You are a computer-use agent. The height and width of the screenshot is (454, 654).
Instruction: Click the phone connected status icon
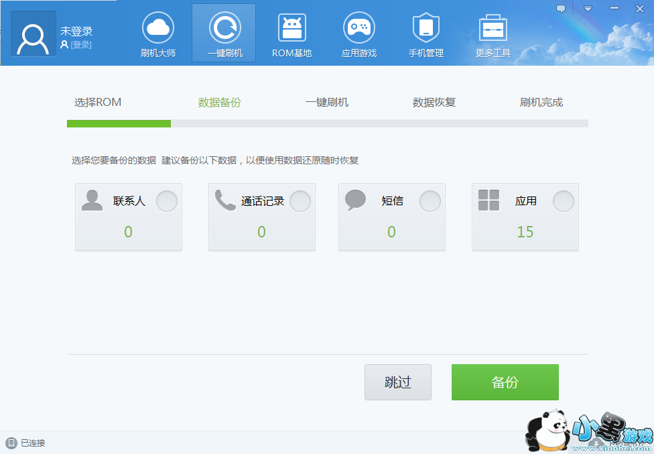coord(11,443)
